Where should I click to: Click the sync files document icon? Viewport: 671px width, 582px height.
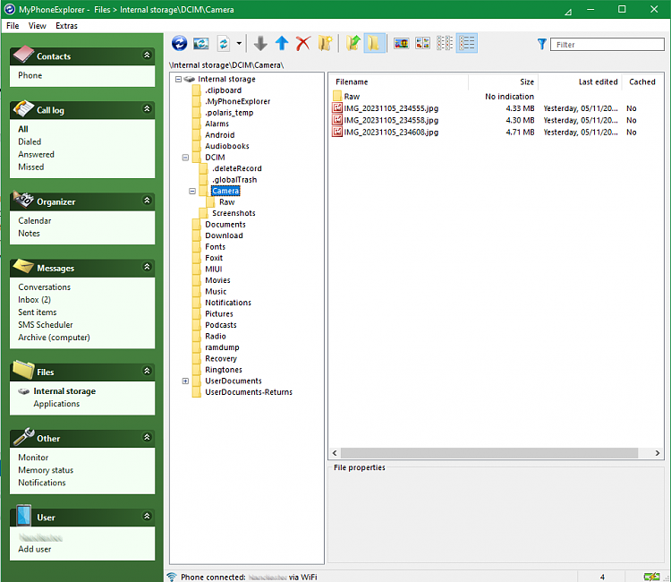[224, 43]
